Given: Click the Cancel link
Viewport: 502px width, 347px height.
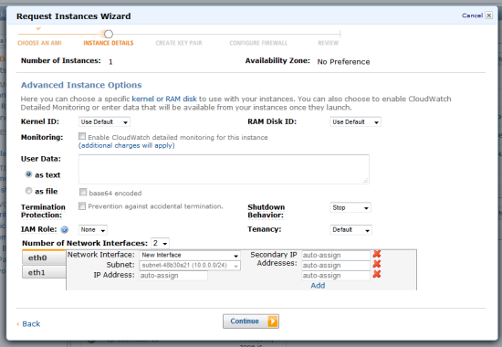Looking at the screenshot, I should tap(472, 16).
